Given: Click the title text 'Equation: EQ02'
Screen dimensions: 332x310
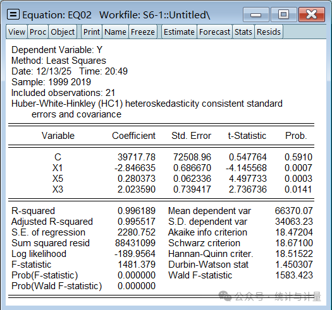Looking at the screenshot, I should [57, 15].
